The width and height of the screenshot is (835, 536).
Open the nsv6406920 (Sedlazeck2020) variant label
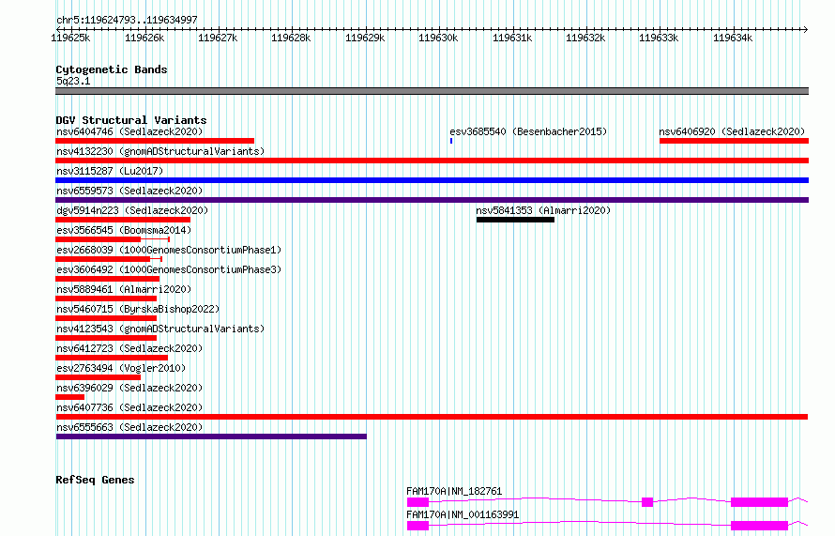(x=732, y=131)
